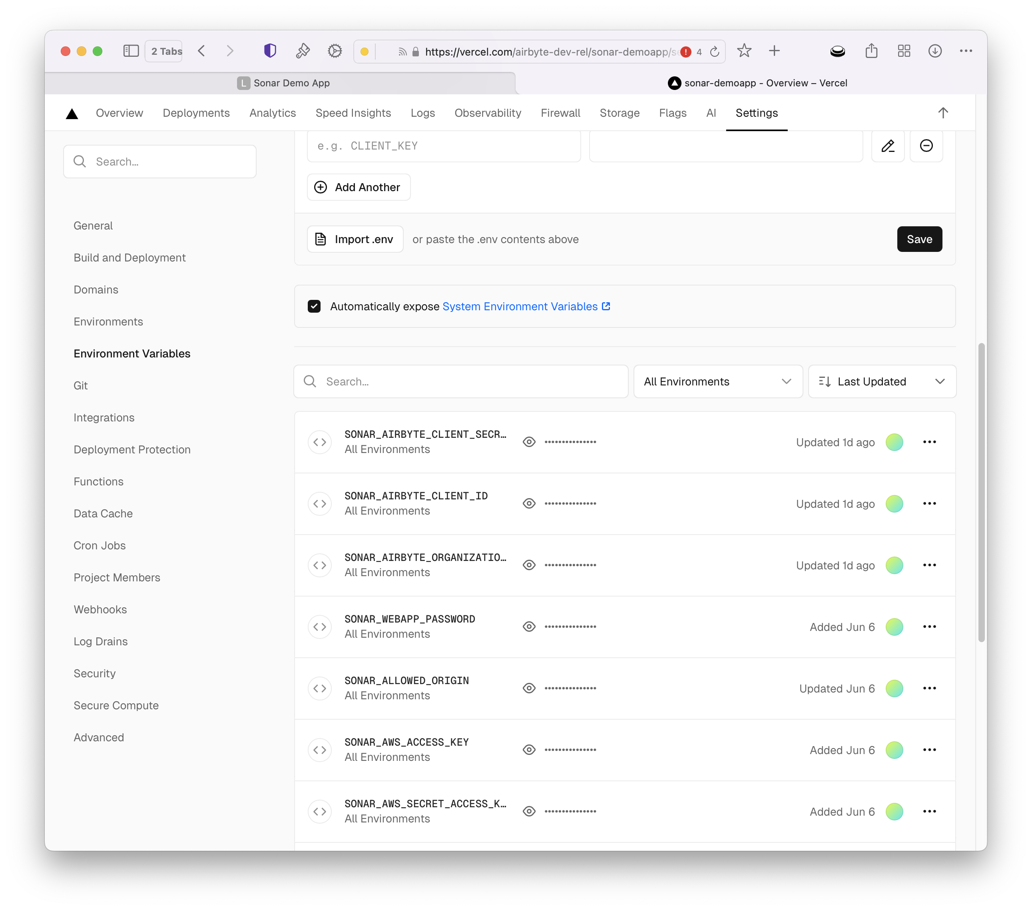Image resolution: width=1032 pixels, height=910 pixels.
Task: Click the pencil edit icon beside the value field
Action: (887, 146)
